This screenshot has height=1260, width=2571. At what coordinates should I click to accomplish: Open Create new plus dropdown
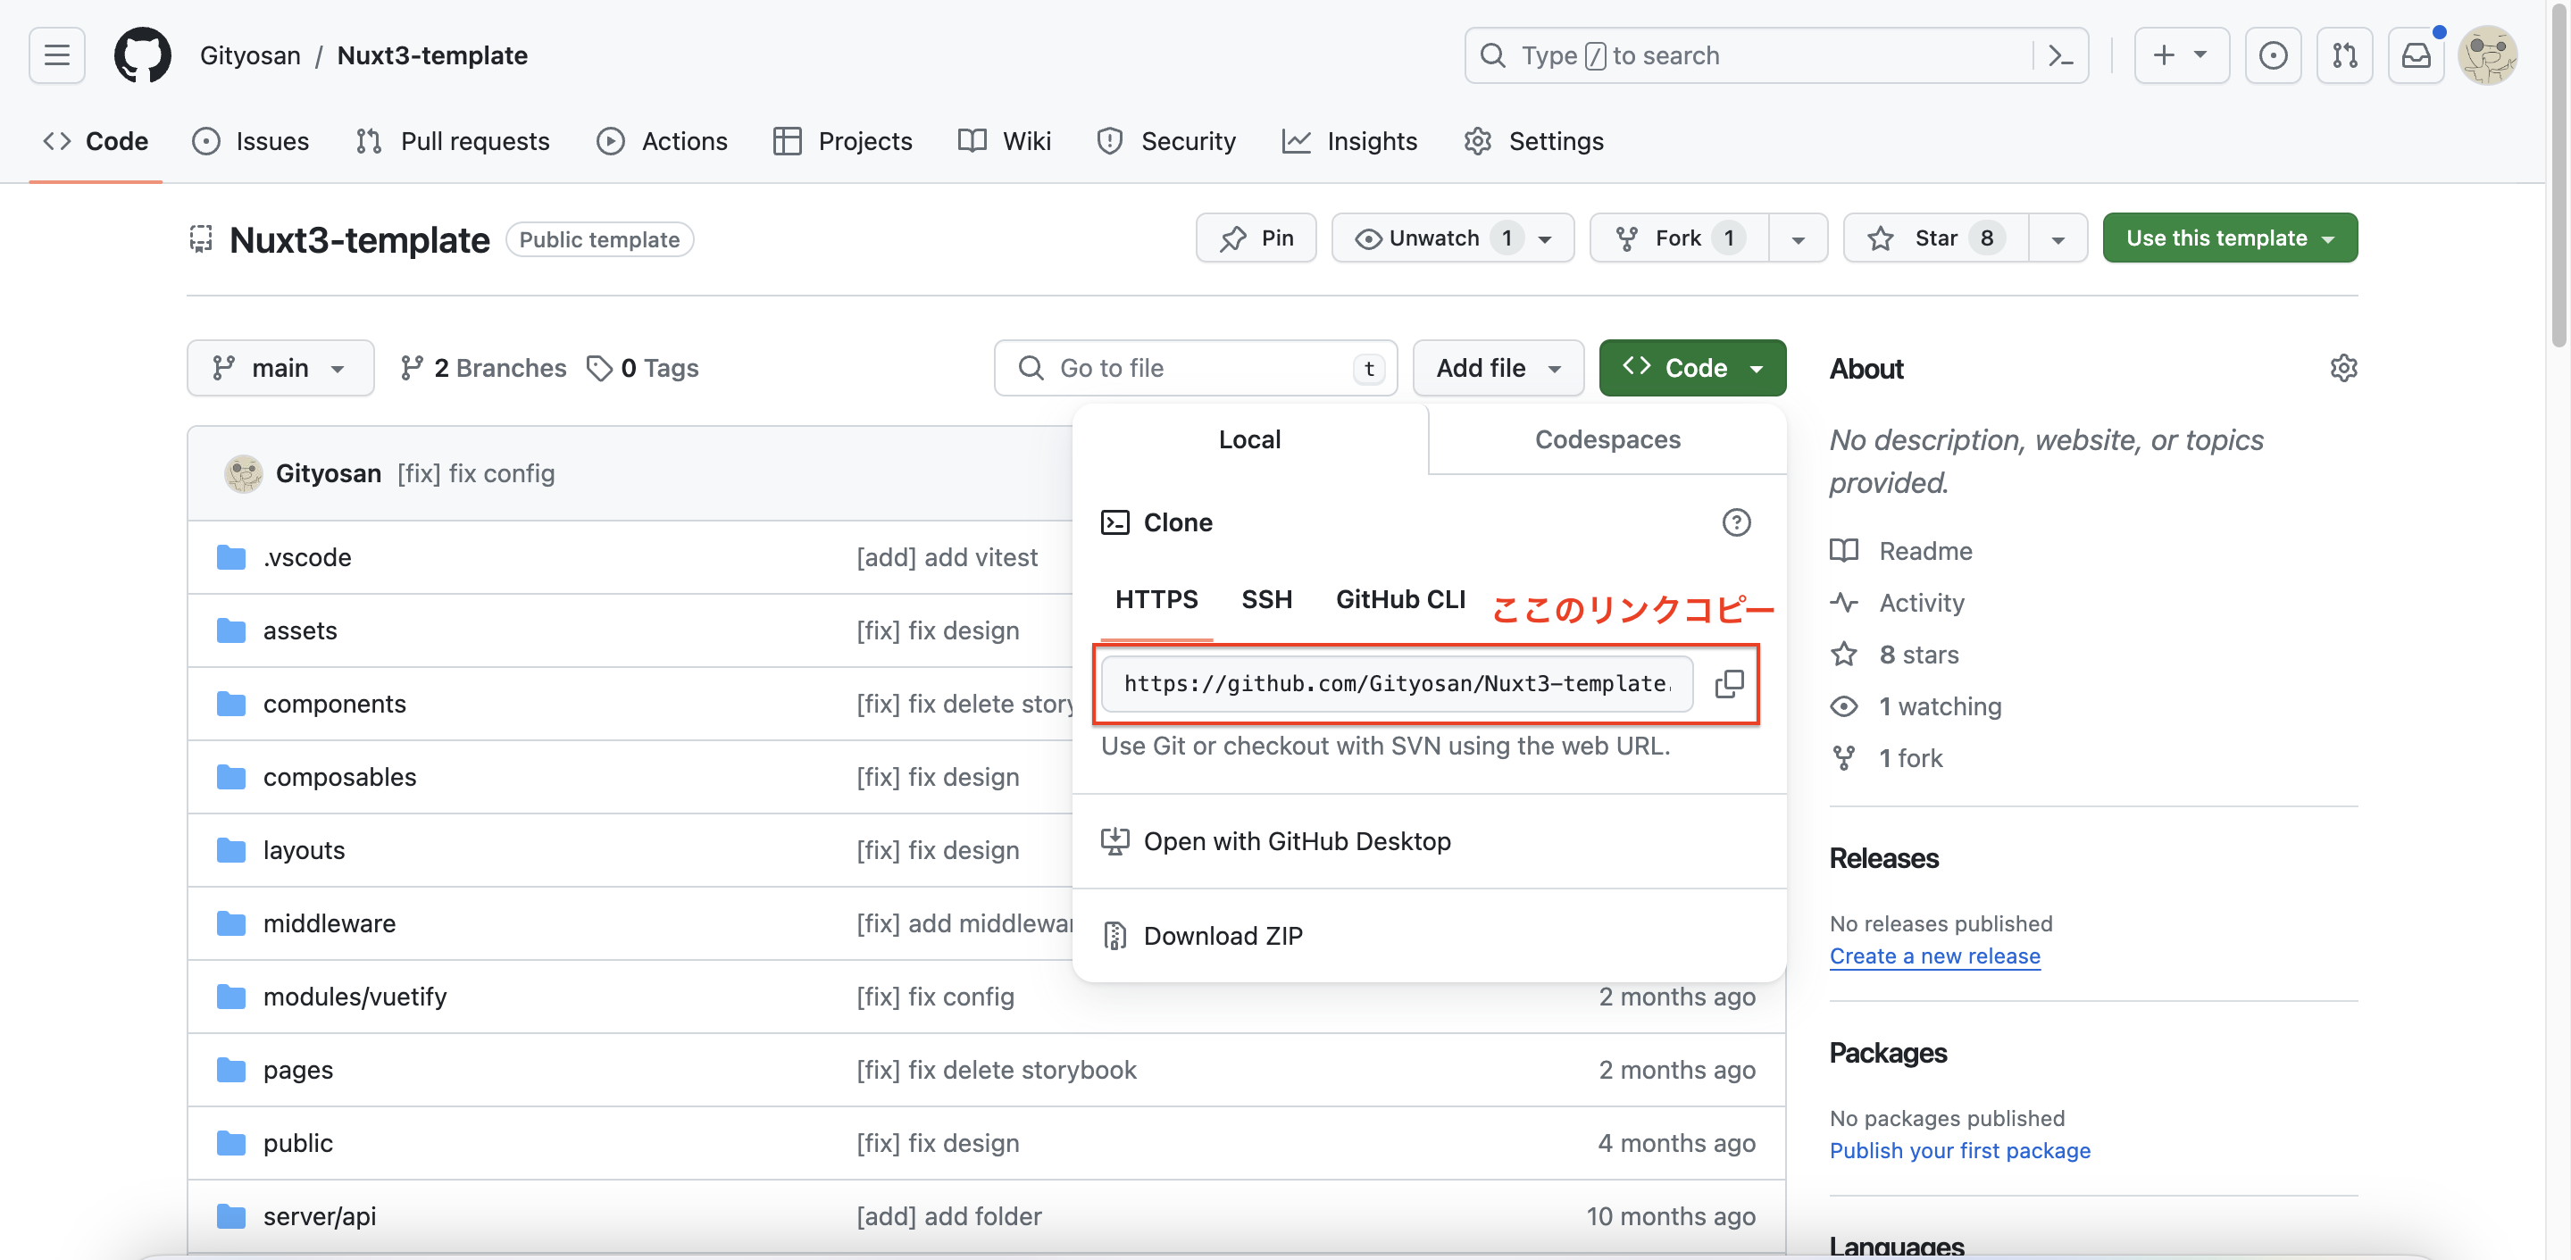point(2181,54)
